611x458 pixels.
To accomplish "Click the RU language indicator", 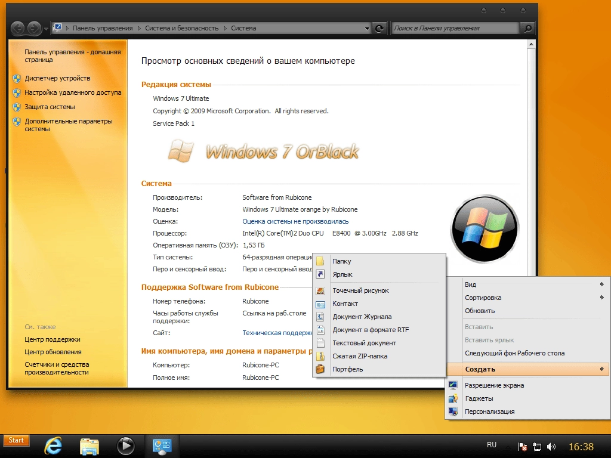I will [492, 445].
